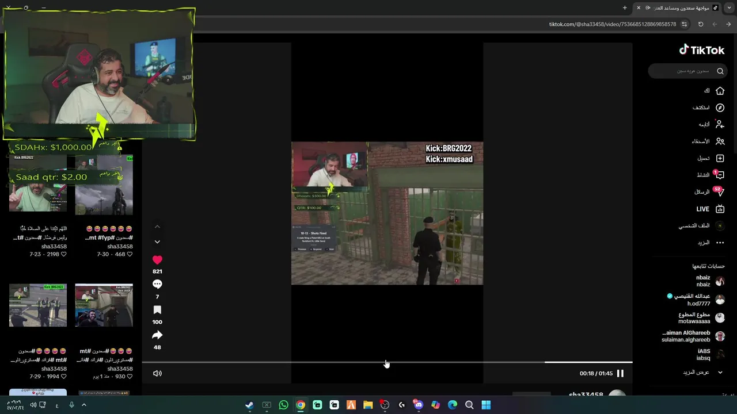
Task: Show hidden tray icons chevron
Action: 83,405
